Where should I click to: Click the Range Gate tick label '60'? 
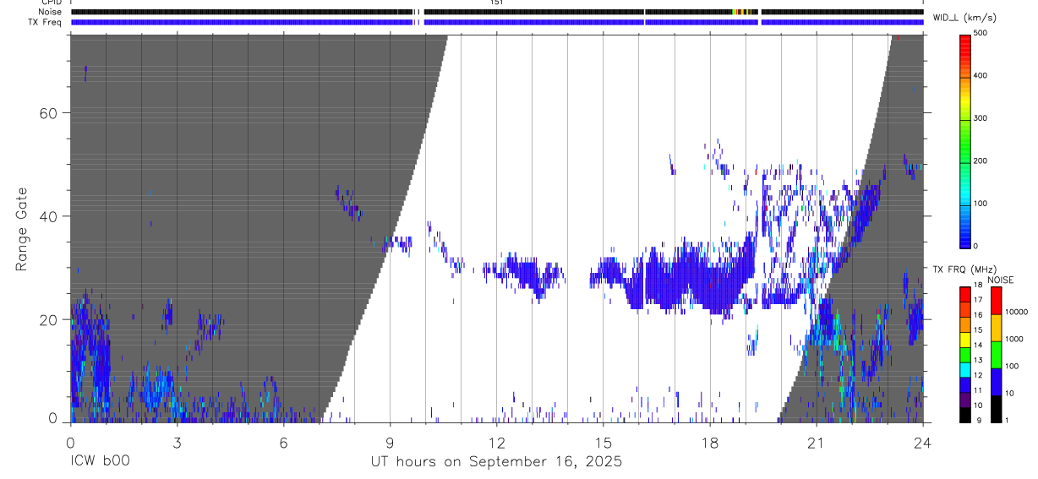pos(47,113)
